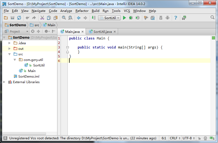Toggle read-only lock icon in status bar
The height and width of the screenshot is (143, 218).
click(x=199, y=138)
